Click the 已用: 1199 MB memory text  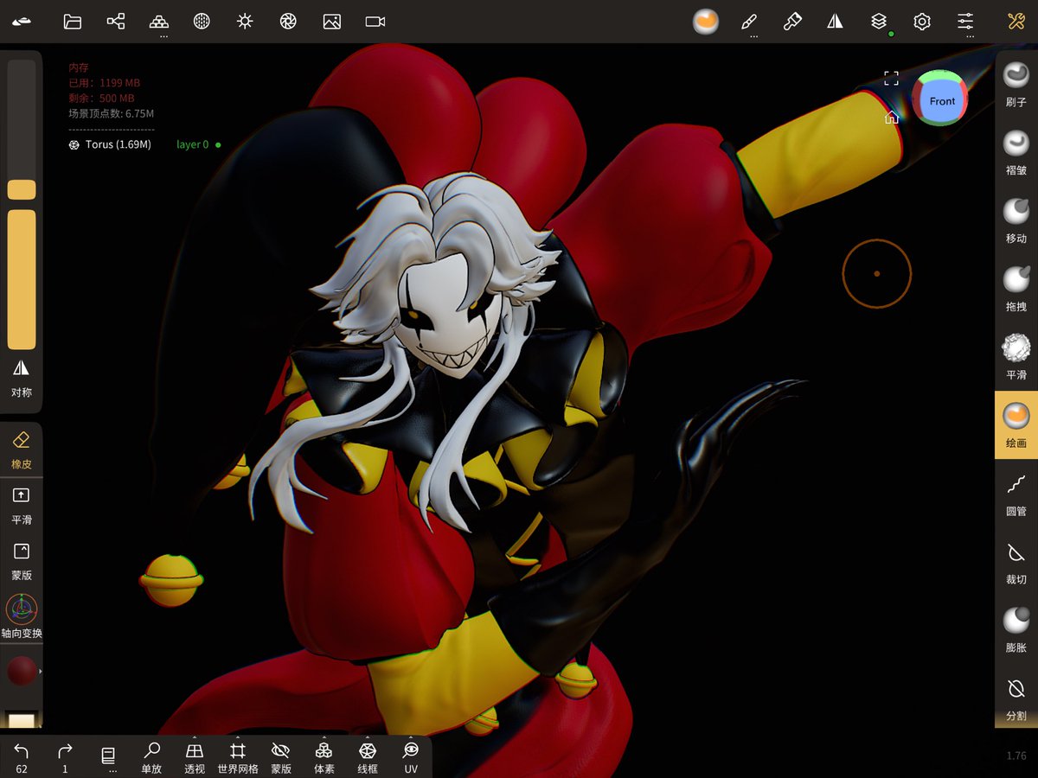click(104, 83)
